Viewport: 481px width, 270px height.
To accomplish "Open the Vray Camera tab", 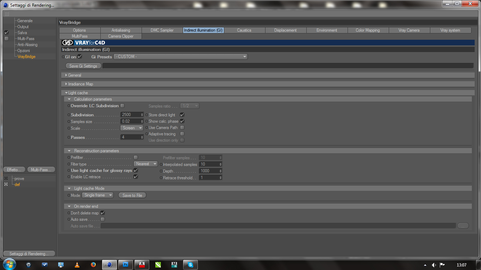I will [409, 30].
